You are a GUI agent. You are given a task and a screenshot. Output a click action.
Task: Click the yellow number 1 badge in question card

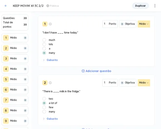[45, 24]
